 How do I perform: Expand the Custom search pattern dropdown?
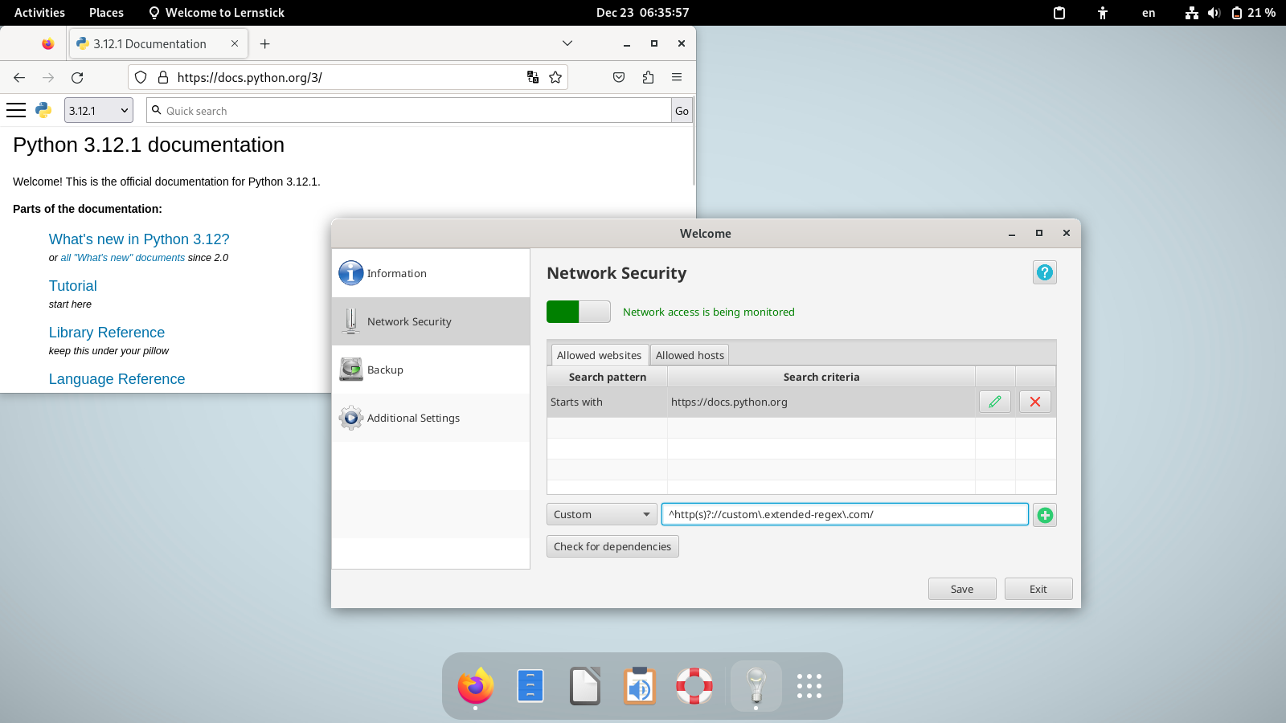(x=601, y=514)
